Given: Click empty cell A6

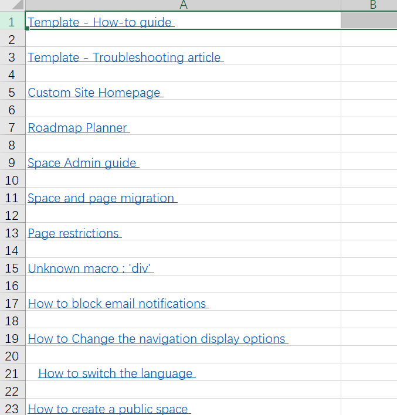Looking at the screenshot, I should coord(183,108).
